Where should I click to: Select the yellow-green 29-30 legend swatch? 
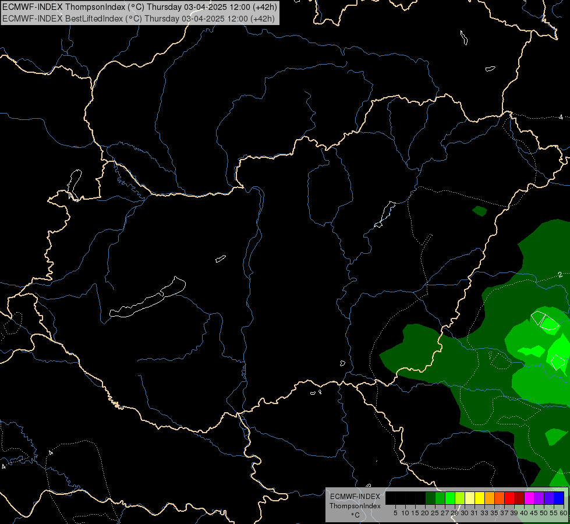(x=460, y=498)
